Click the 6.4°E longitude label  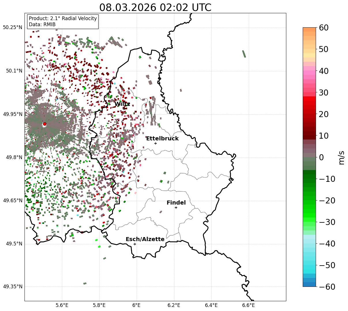211,305
